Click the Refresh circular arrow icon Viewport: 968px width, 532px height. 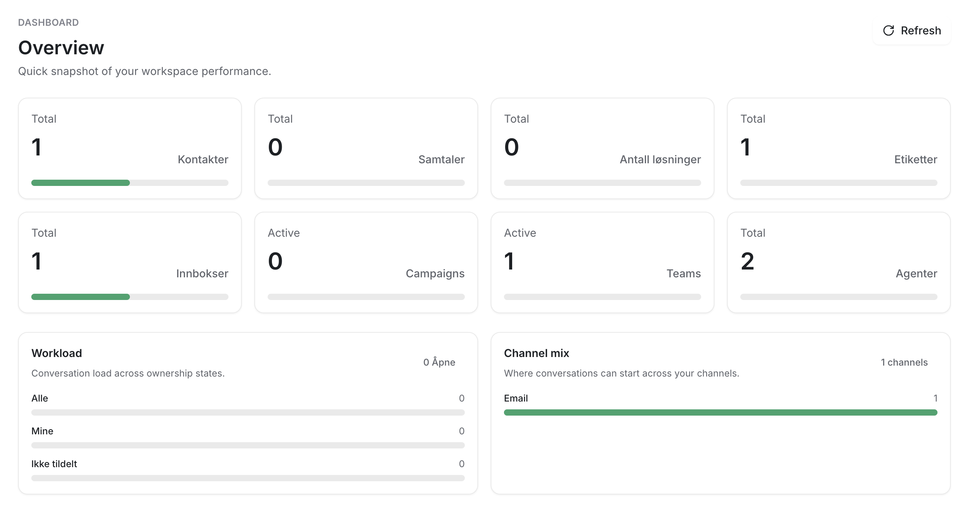888,30
